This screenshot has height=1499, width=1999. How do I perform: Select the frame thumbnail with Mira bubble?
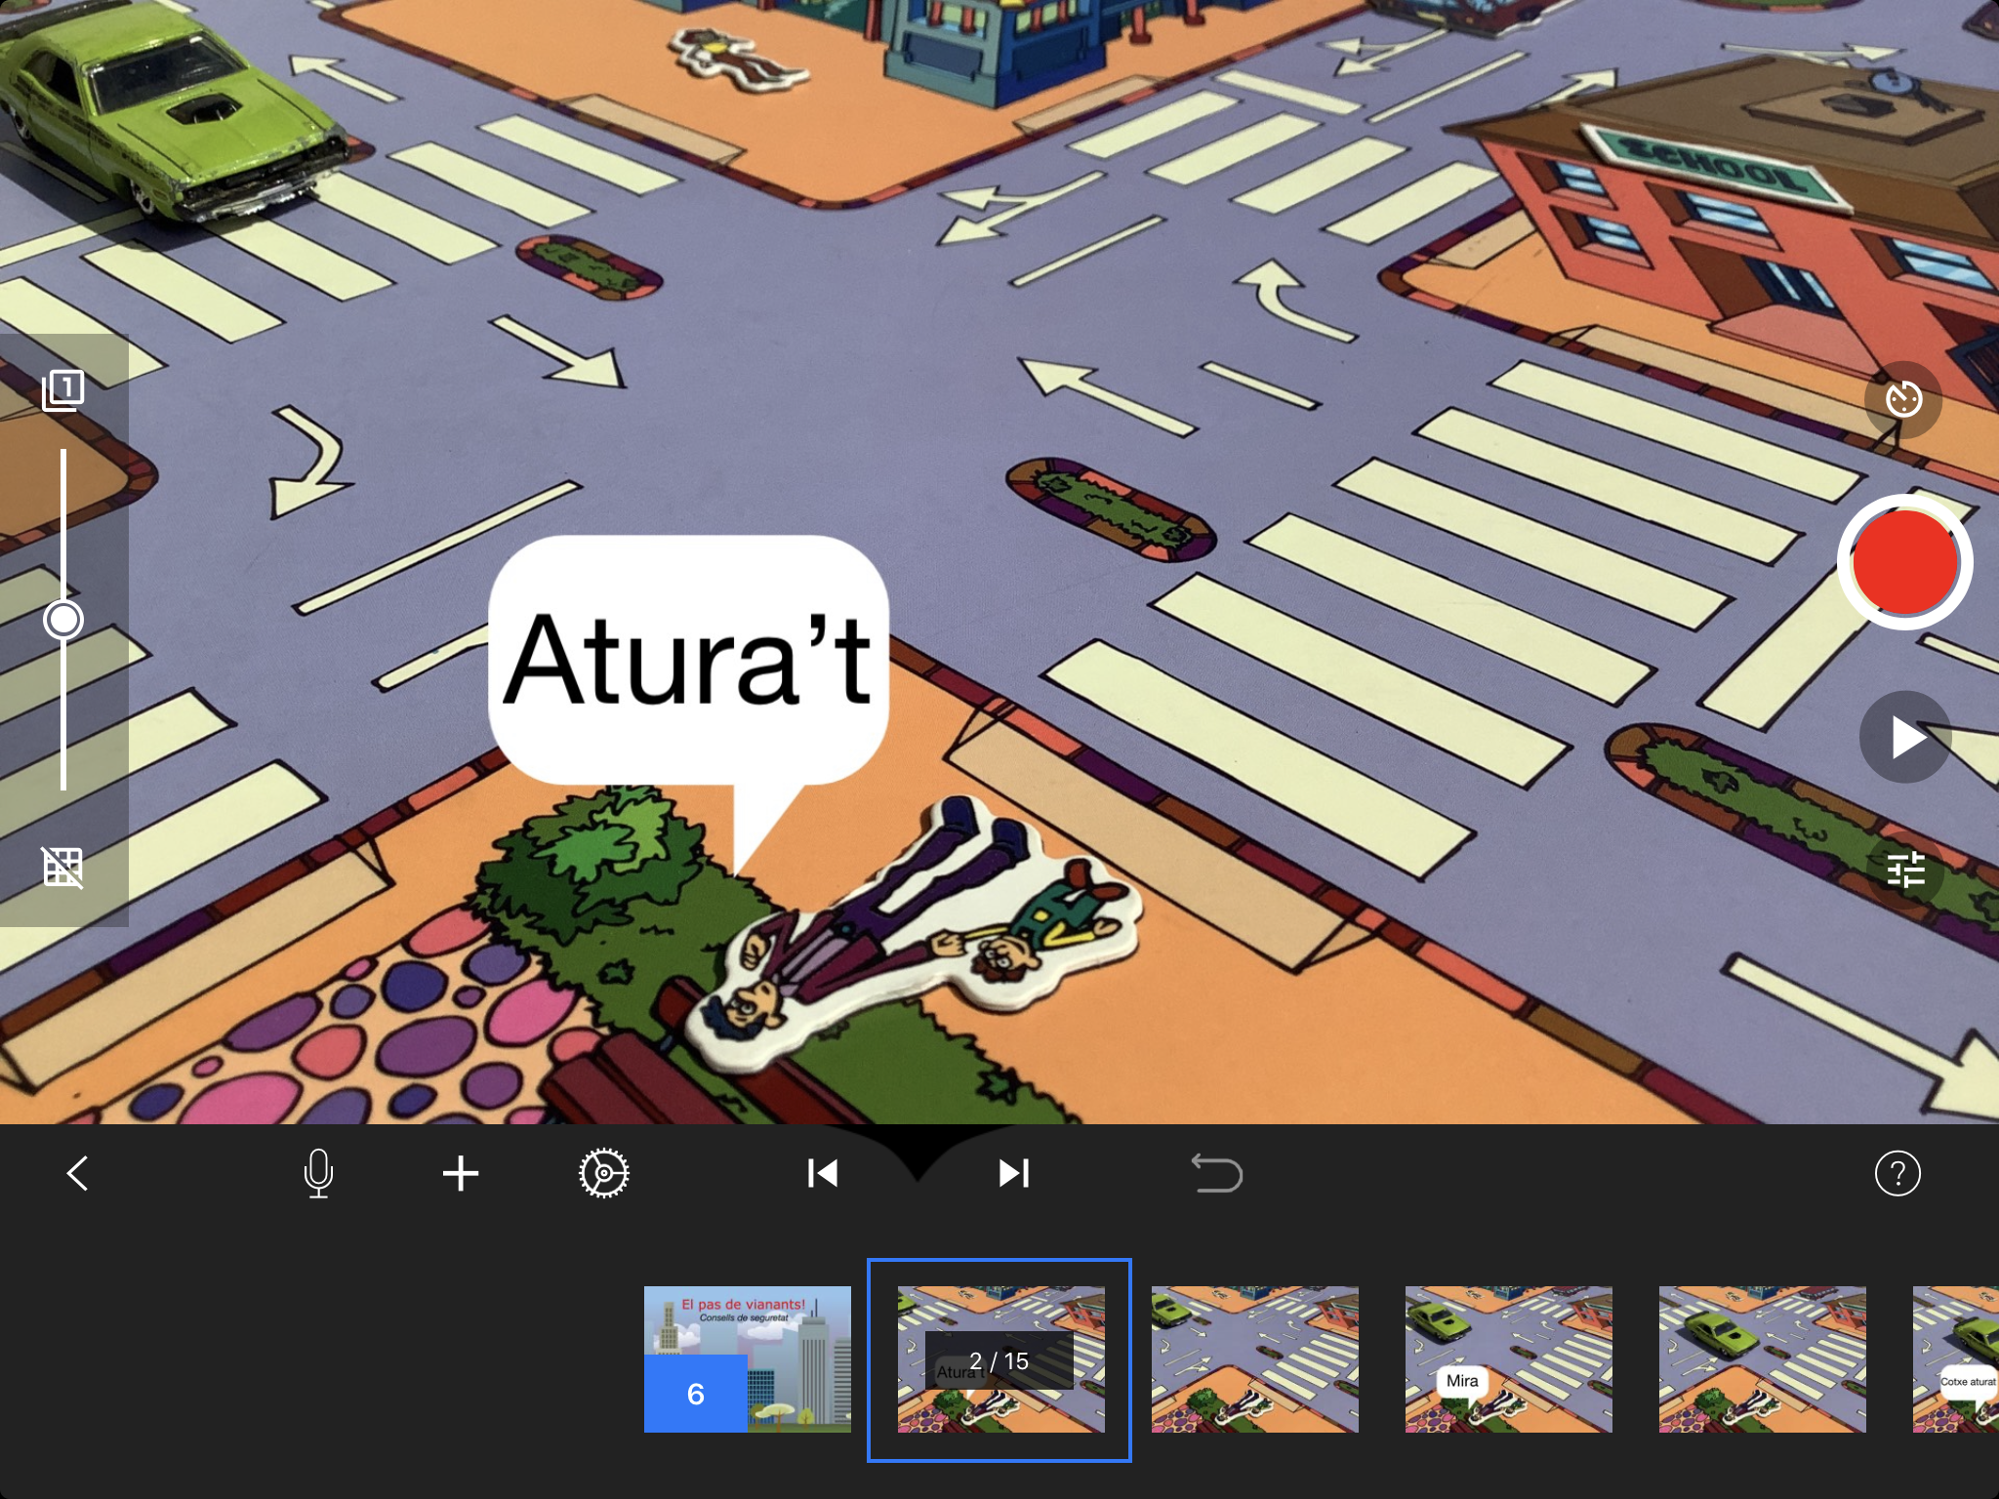(x=1508, y=1358)
